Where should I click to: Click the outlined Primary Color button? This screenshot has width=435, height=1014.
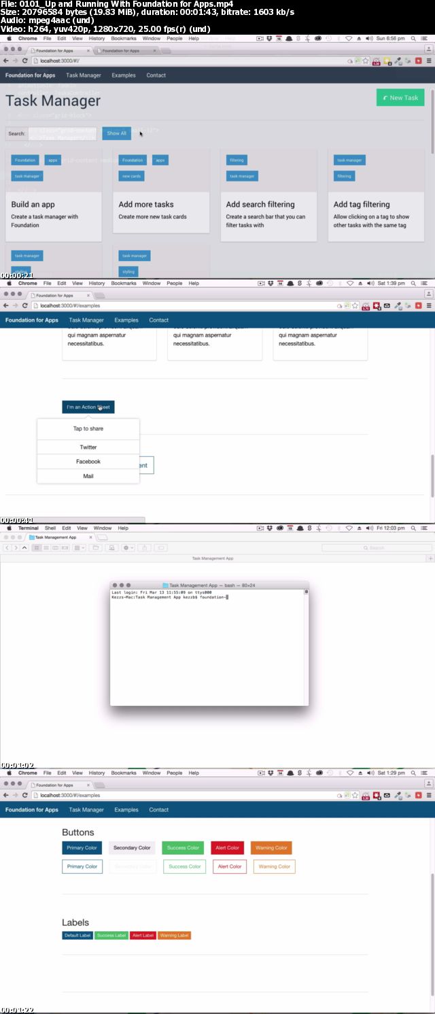tap(82, 866)
